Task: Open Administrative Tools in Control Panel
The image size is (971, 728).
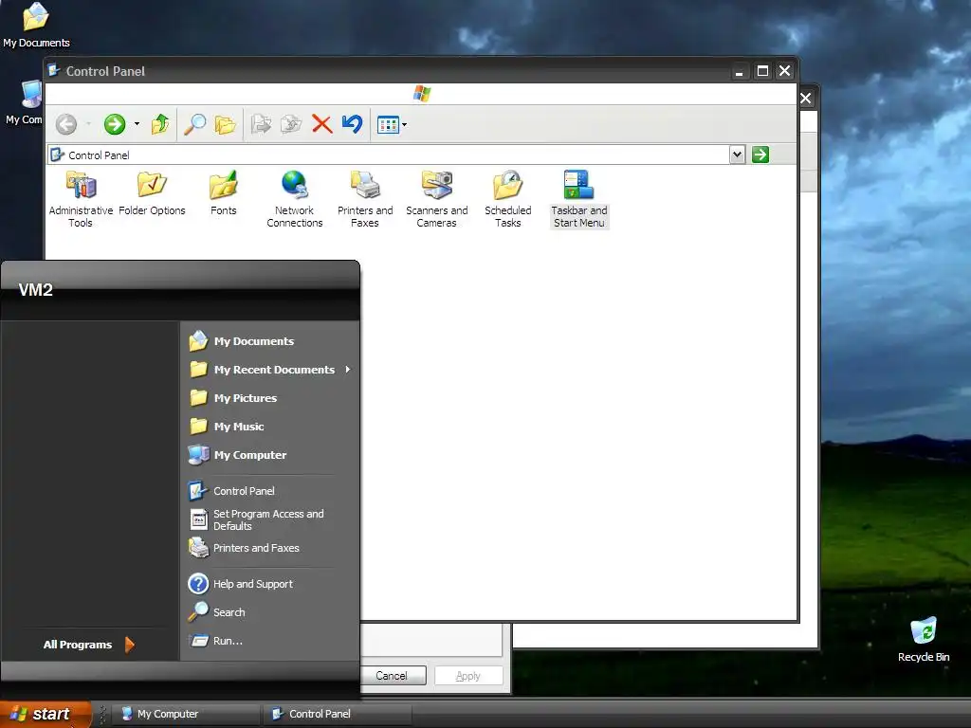Action: (x=81, y=199)
